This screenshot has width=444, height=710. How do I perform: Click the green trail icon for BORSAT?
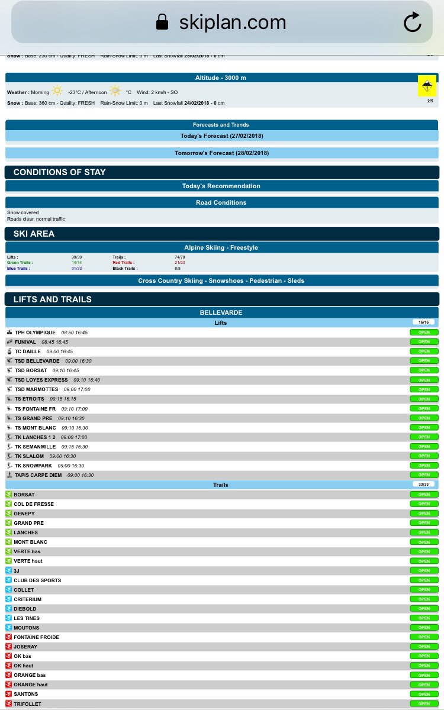pos(9,495)
